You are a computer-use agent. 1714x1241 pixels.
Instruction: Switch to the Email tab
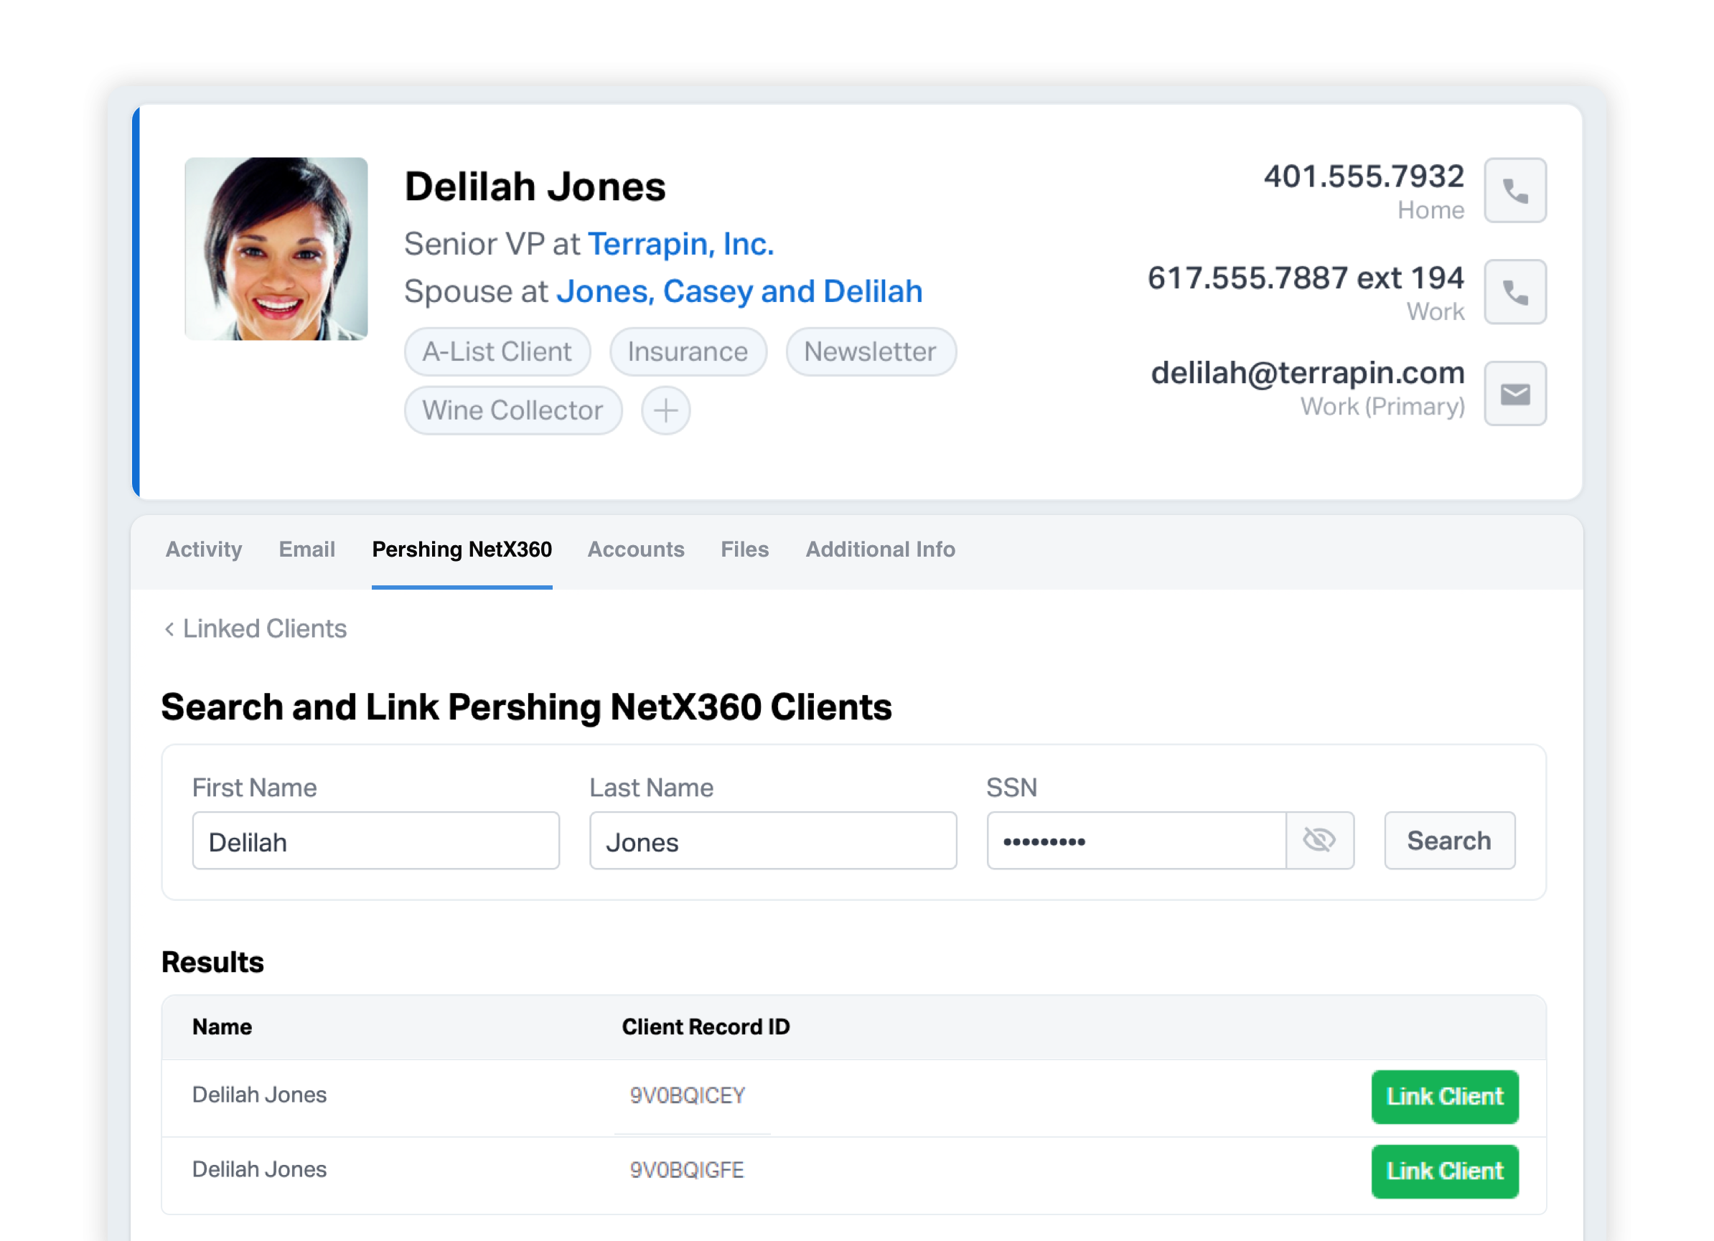[306, 549]
